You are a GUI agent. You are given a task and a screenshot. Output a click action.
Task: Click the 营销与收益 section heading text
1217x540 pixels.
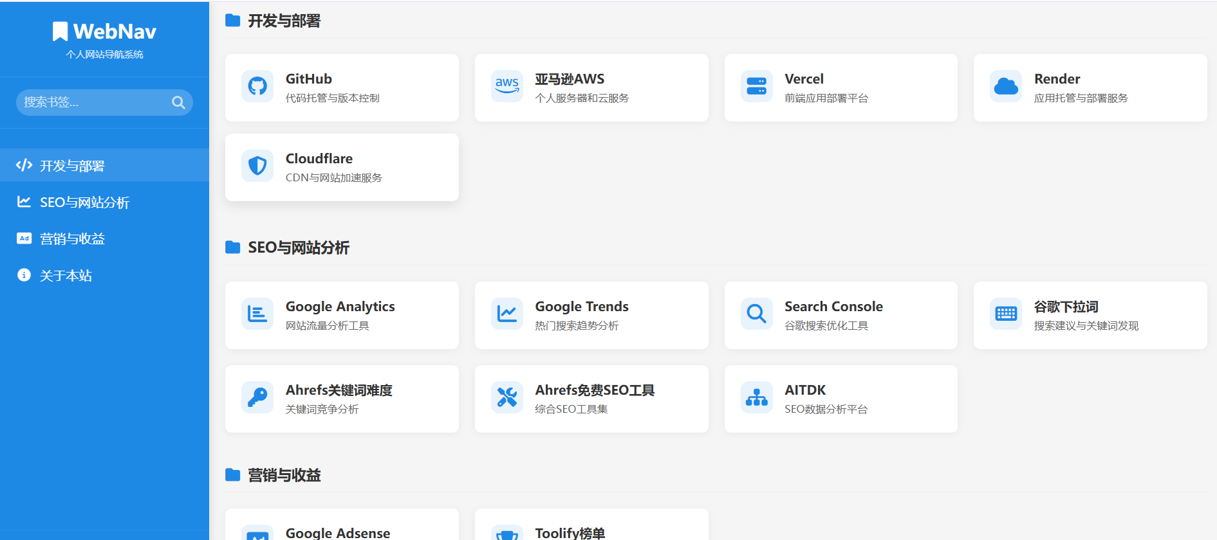pyautogui.click(x=284, y=475)
